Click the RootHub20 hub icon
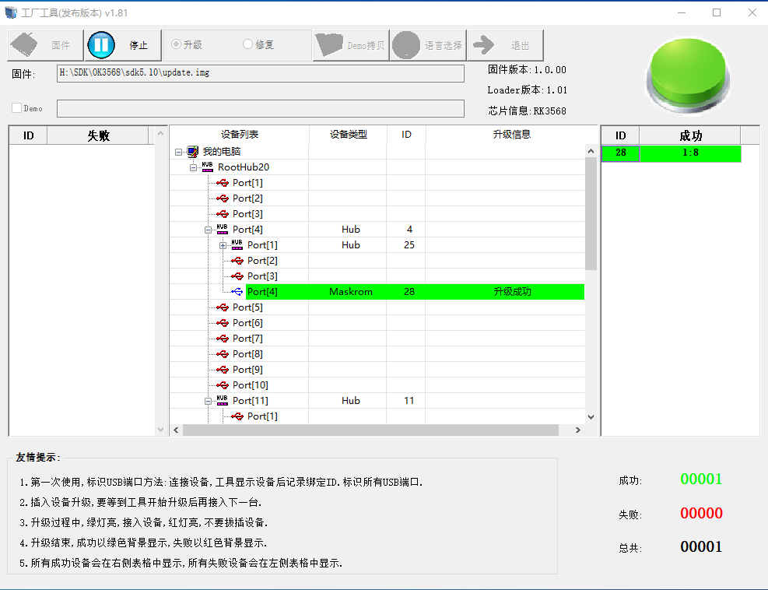The image size is (768, 590). point(208,167)
